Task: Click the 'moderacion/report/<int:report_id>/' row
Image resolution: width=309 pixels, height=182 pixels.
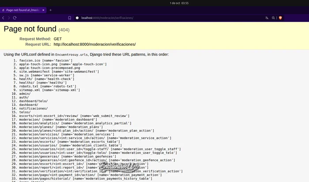Action: tap(84, 167)
